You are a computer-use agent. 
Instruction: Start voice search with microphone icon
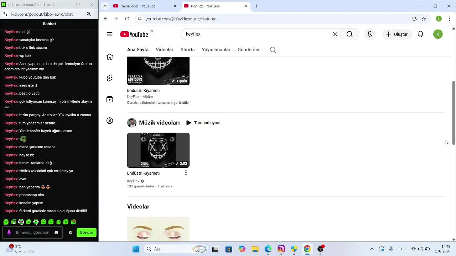[370, 34]
